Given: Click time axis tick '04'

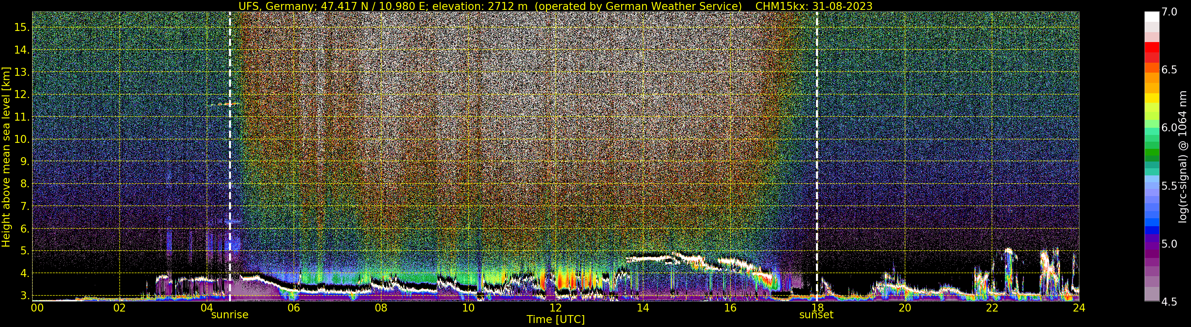Looking at the screenshot, I should click(207, 307).
